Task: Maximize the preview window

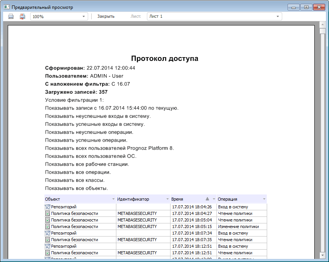Action: click(x=306, y=7)
